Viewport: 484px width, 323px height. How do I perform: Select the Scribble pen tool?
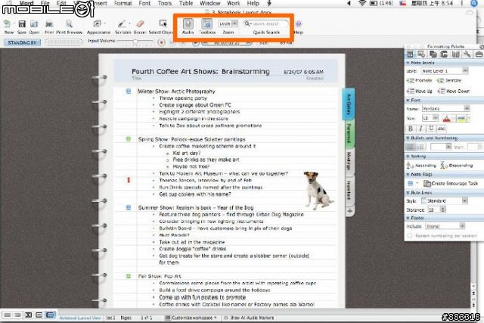pyautogui.click(x=122, y=23)
